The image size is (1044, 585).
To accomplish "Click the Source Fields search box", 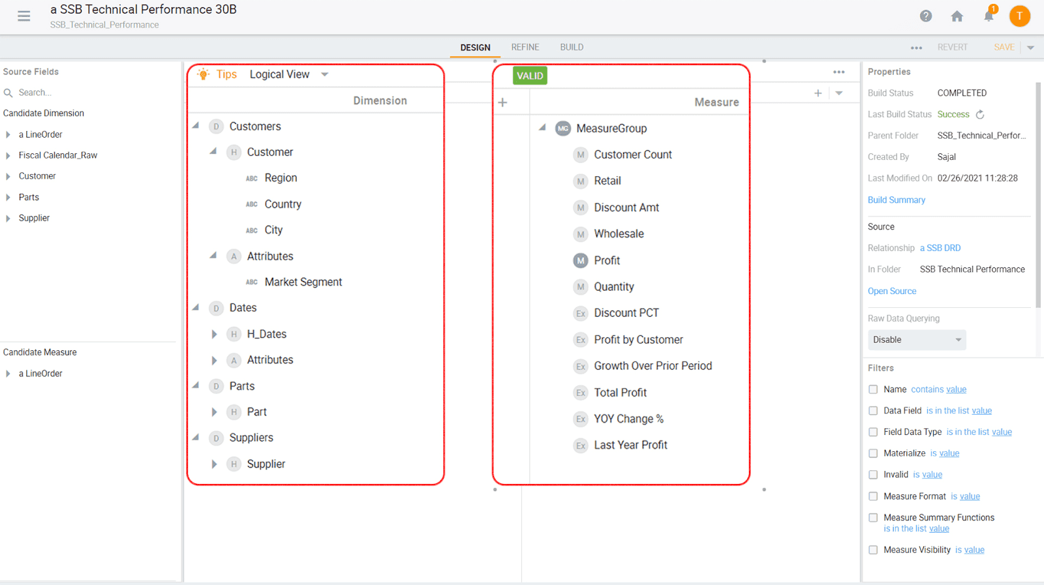I will 91,93.
